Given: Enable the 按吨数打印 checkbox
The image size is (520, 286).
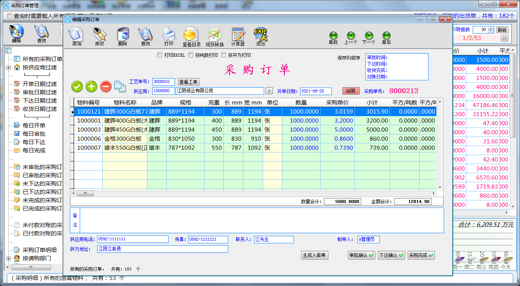Looking at the screenshot, I should [x=191, y=55].
